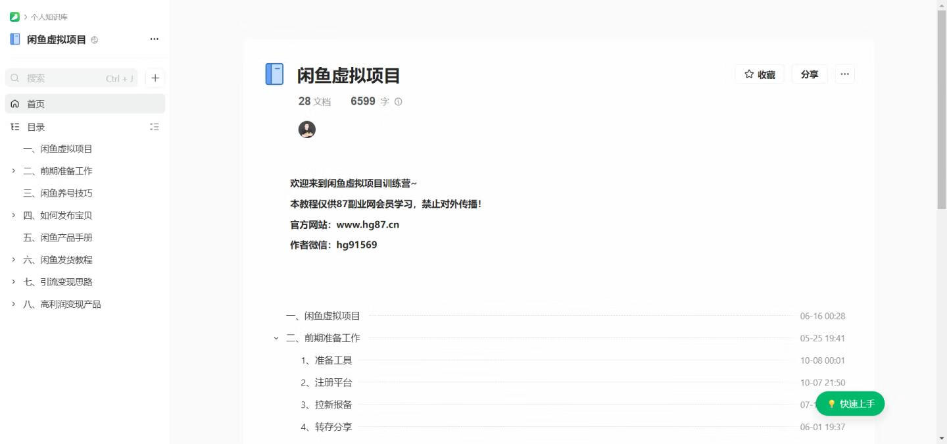Open sidebar item 八、高利润变现产品
Screen dimensions: 947x444
pos(62,304)
